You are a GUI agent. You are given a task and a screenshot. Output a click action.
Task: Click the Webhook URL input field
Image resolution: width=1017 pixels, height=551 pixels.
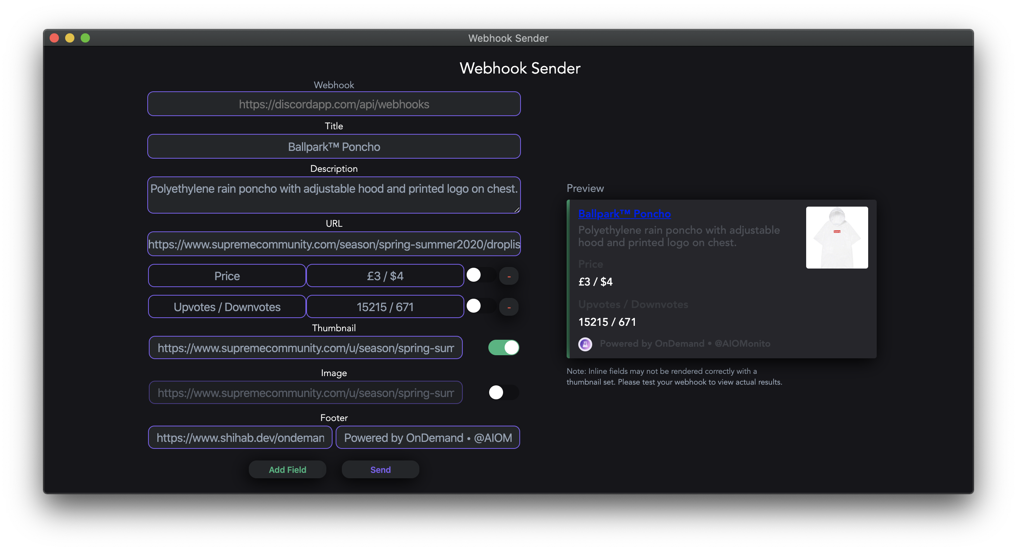tap(334, 104)
